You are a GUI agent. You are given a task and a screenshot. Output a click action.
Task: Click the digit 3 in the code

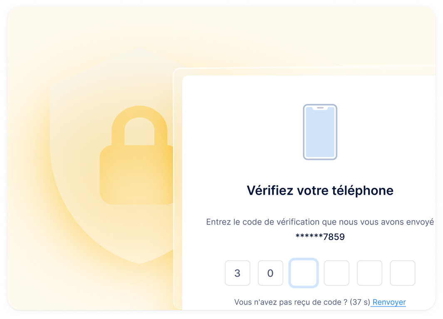[x=238, y=273]
